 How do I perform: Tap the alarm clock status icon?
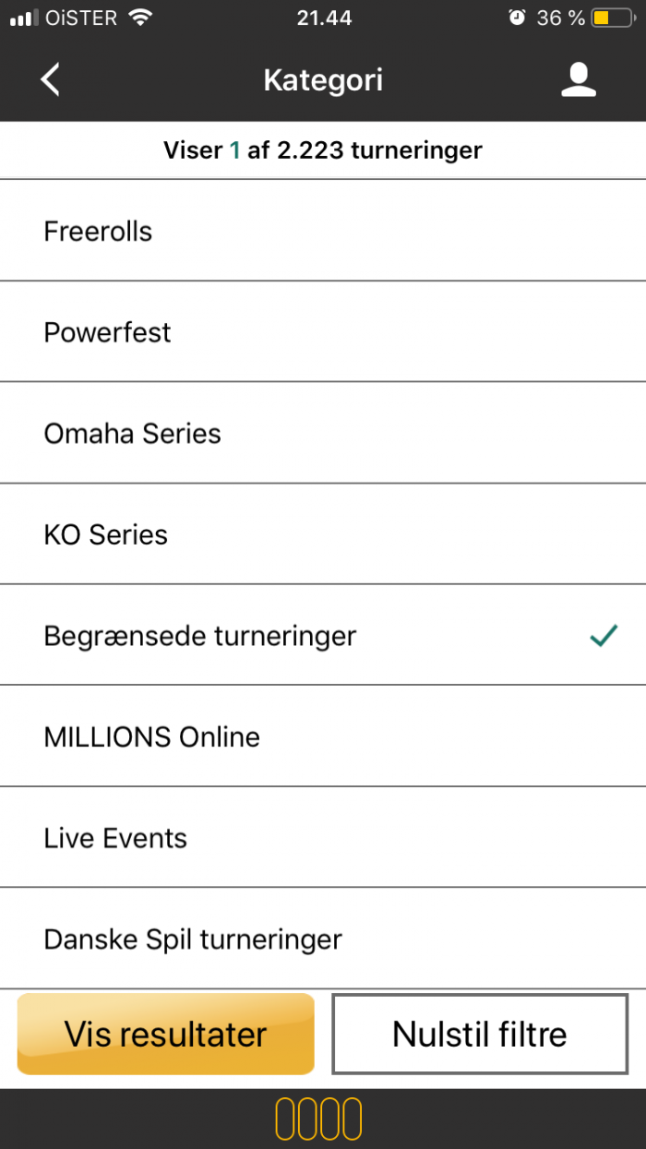coord(518,18)
